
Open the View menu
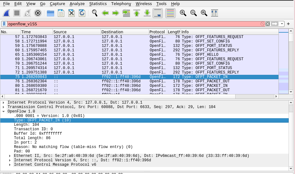[x=31, y=4]
